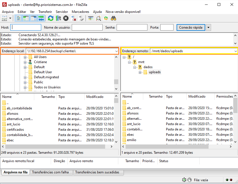Click the binoculars search remote files icon
Screen dimensions: 238x184
click(113, 18)
